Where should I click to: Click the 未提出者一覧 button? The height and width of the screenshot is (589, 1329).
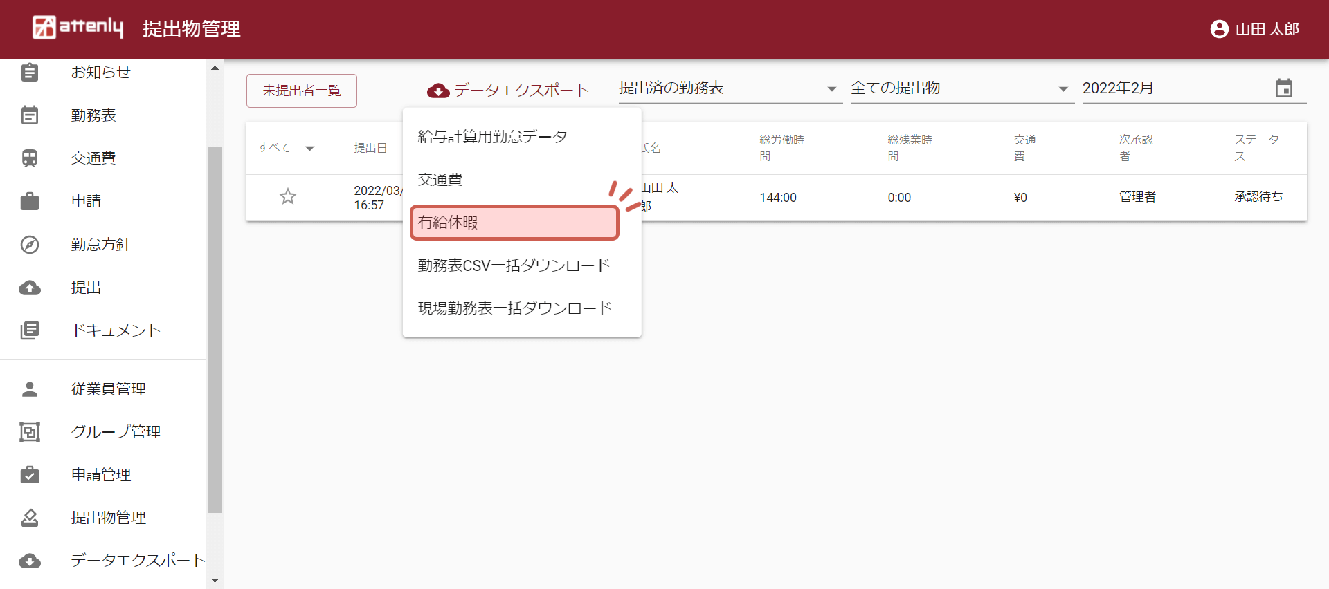point(302,91)
